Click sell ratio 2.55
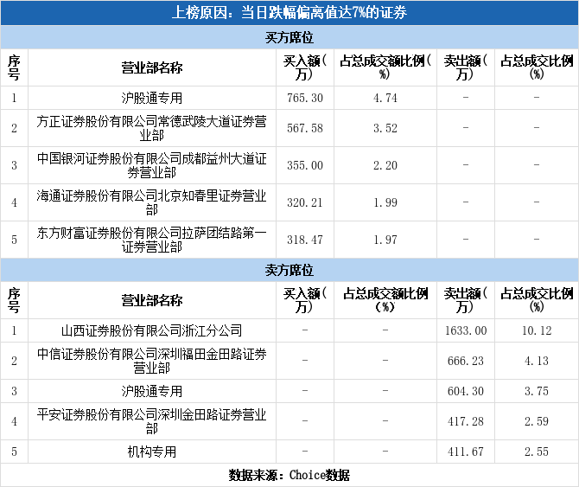This screenshot has height=487, width=579. click(537, 452)
